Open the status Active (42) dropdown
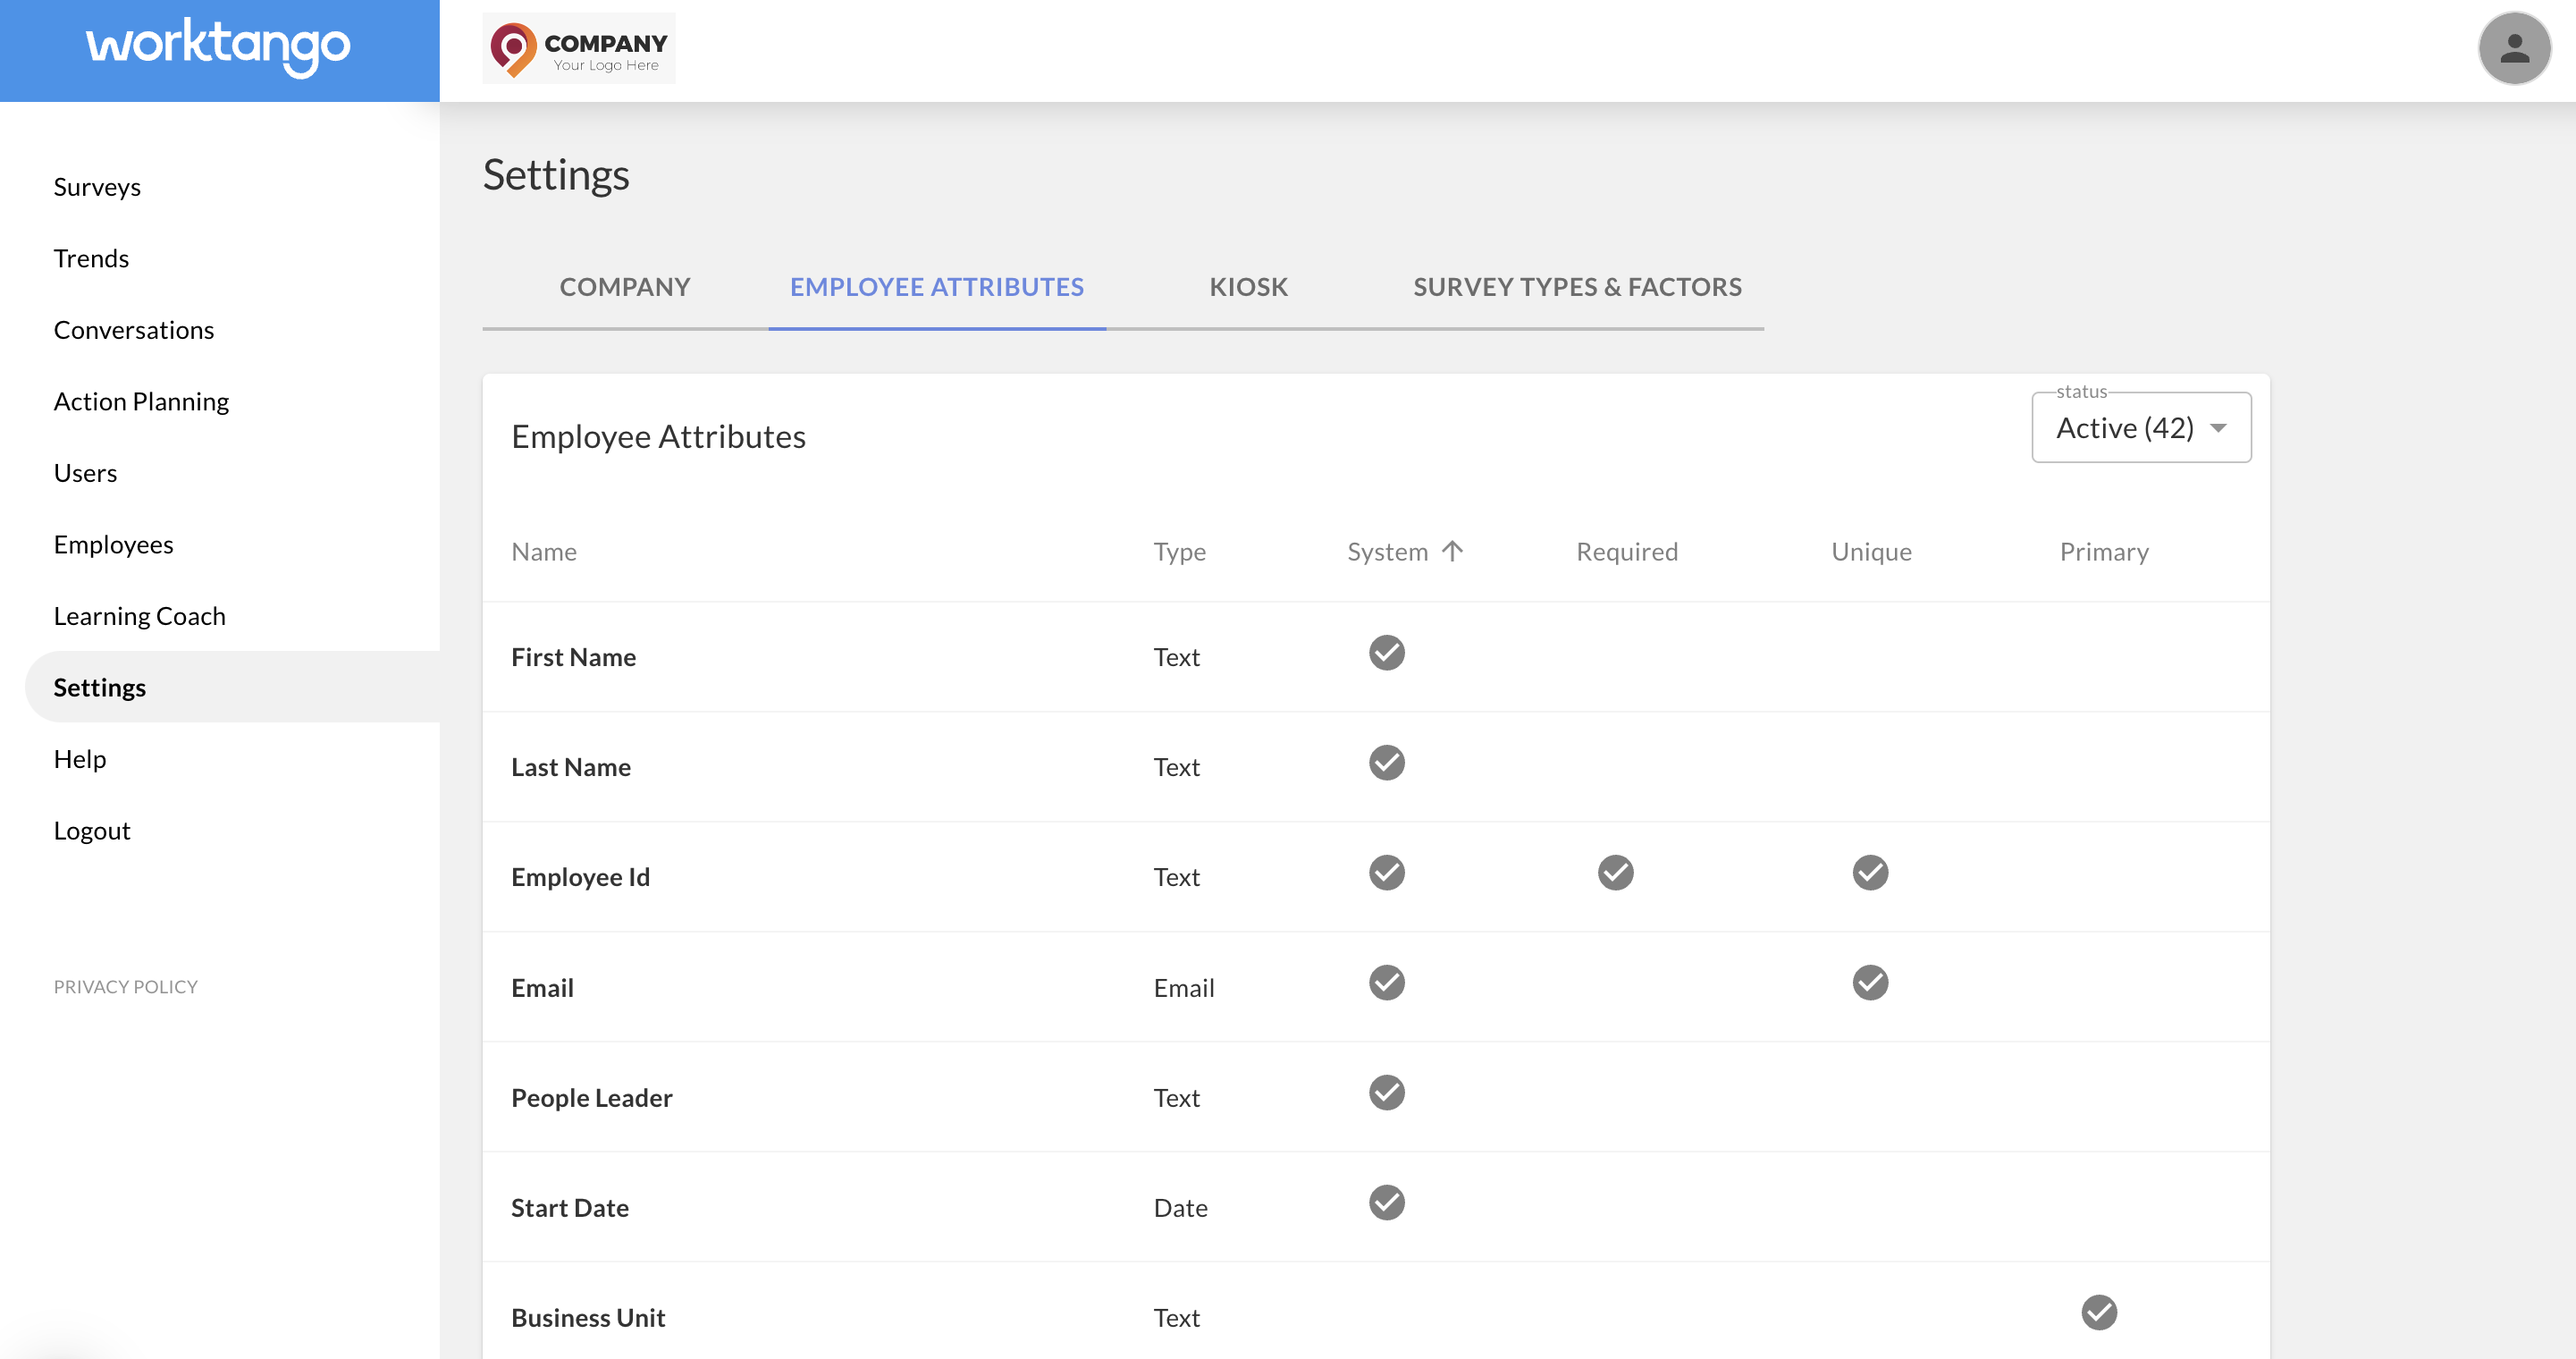Image resolution: width=2576 pixels, height=1359 pixels. click(x=2140, y=427)
